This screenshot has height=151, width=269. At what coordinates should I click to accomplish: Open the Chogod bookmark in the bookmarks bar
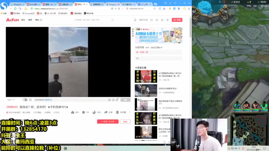click(x=29, y=13)
